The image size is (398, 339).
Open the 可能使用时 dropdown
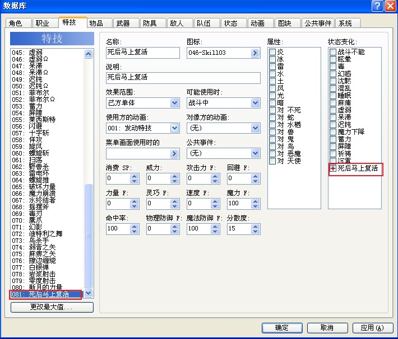(255, 103)
